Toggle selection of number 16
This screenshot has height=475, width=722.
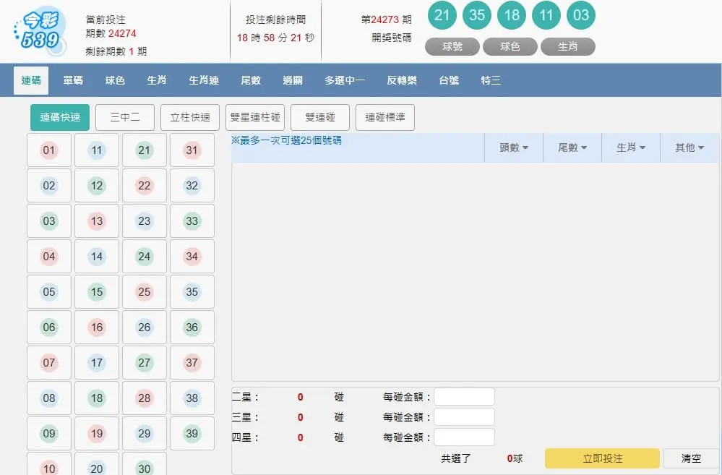click(96, 328)
